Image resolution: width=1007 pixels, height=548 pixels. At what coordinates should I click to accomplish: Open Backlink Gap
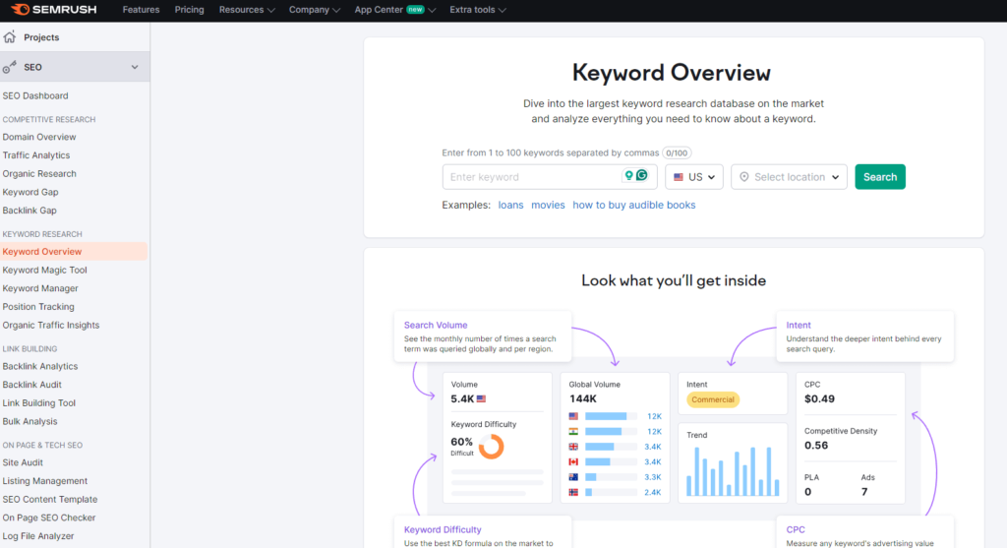[30, 211]
